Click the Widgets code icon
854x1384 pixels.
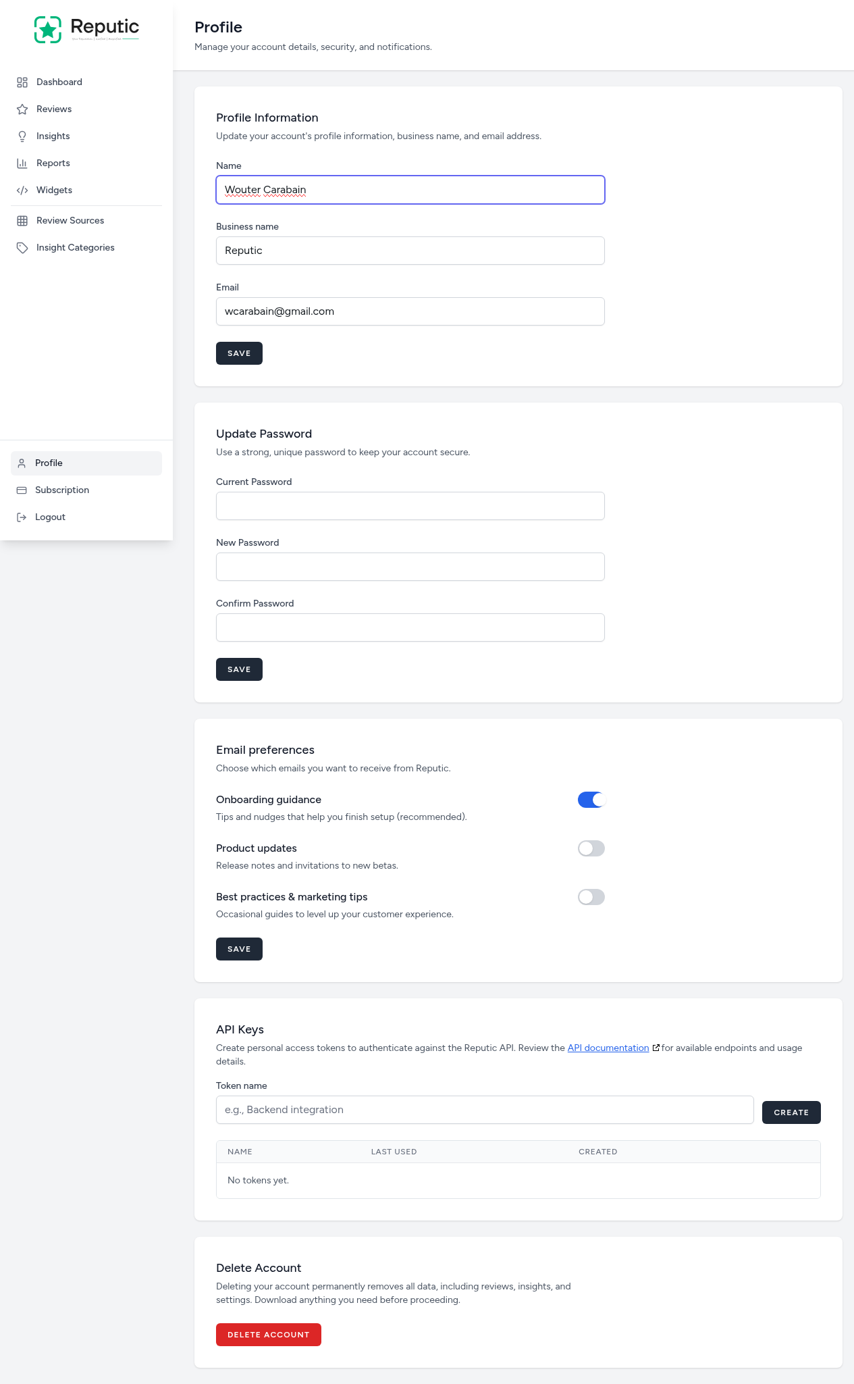pyautogui.click(x=22, y=190)
